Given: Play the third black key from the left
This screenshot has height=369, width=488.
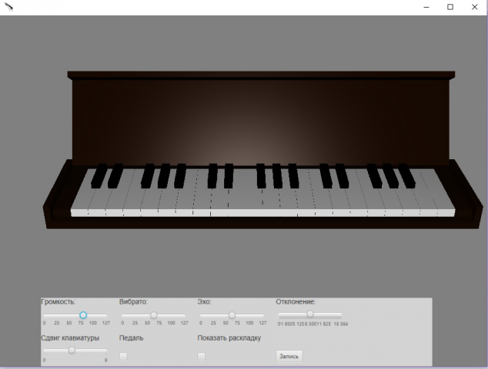Looking at the screenshot, I should tap(148, 175).
